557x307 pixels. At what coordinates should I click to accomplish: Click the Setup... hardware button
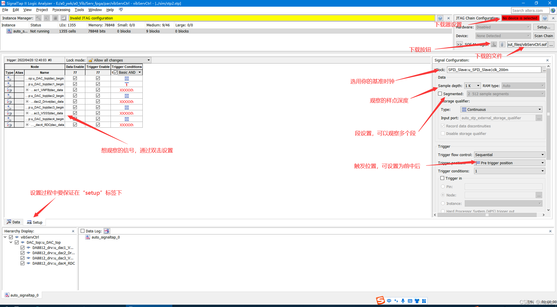pos(543,27)
